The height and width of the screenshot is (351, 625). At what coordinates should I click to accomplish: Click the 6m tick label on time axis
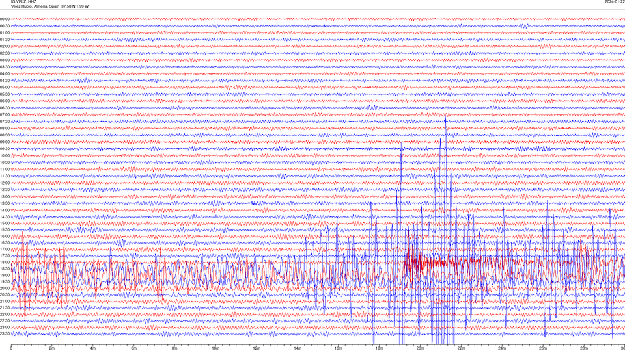133,348
